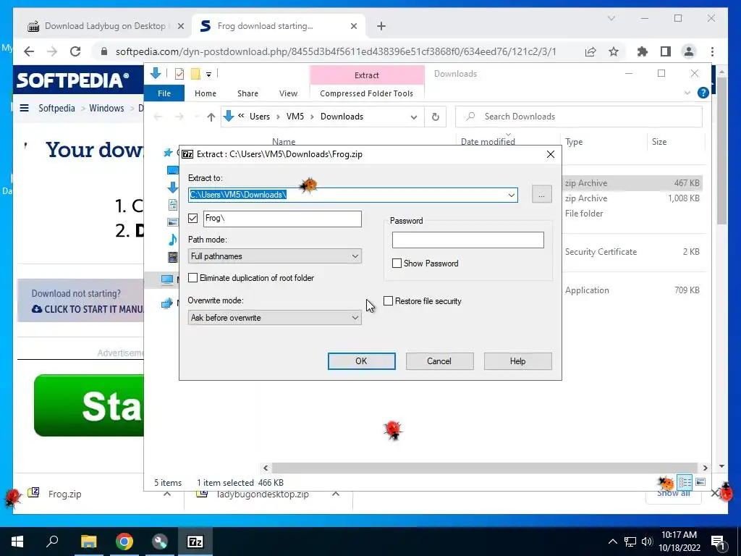This screenshot has height=556, width=741.
Task: Click Explorer refresh button
Action: pyautogui.click(x=435, y=117)
